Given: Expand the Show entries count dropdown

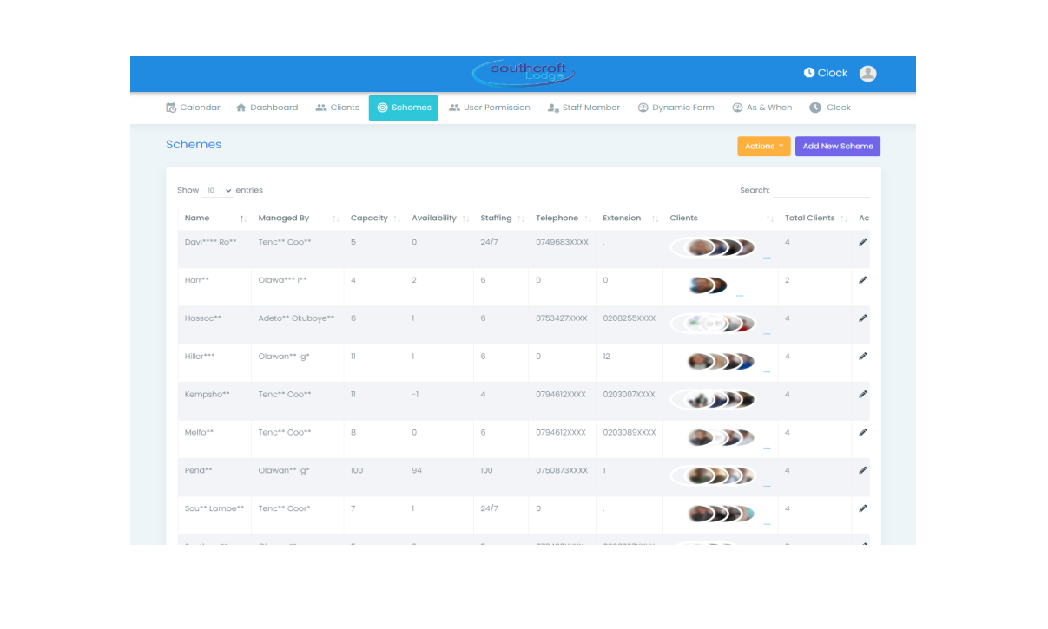Looking at the screenshot, I should coord(217,190).
